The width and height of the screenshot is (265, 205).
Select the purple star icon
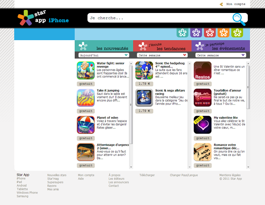pos(196,33)
